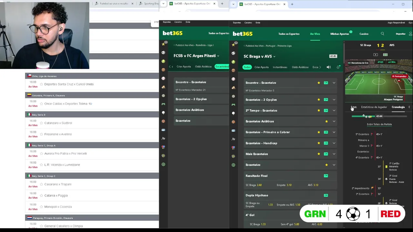Screen dimensions: 413x232
Task: Open Criar Aposta badge on Dupla Hipótese
Action: (x=326, y=195)
